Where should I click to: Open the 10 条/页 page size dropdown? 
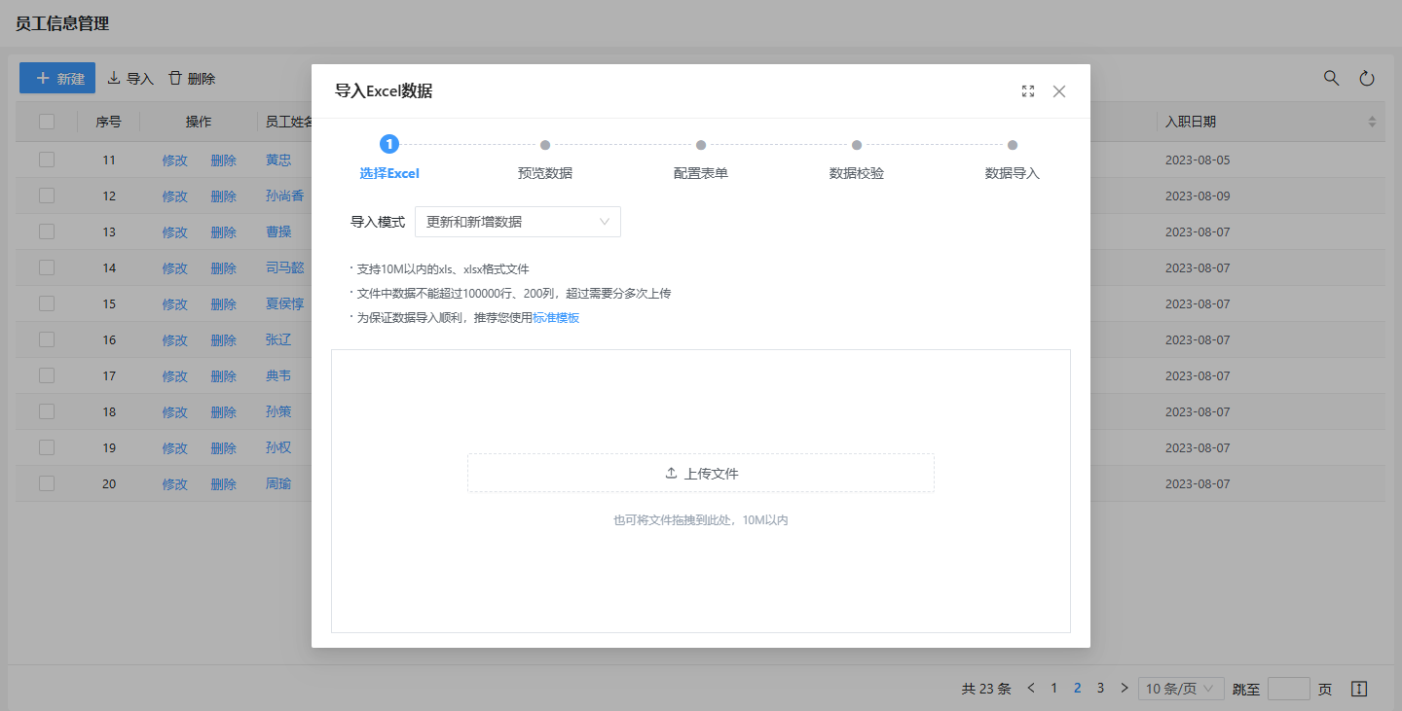[x=1181, y=689]
